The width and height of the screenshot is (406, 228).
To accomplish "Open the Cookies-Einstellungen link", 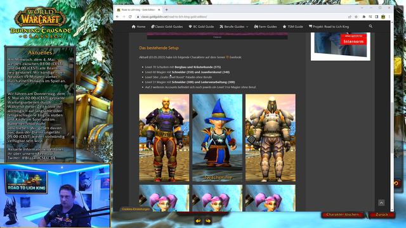I will [136, 209].
